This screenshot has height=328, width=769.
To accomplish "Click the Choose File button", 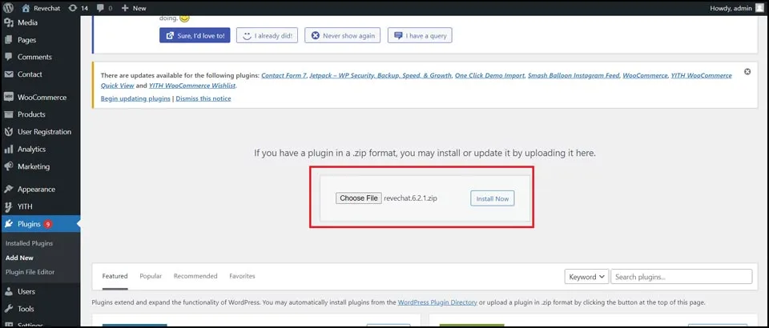I will [358, 198].
